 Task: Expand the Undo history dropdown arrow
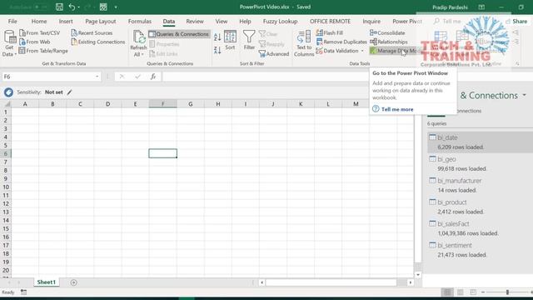pos(78,7)
